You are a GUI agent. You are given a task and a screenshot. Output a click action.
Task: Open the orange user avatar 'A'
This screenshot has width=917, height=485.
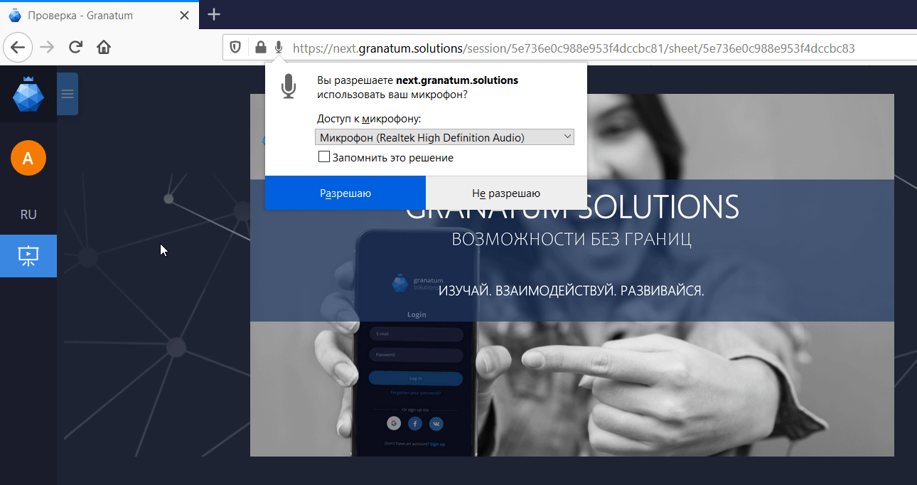pyautogui.click(x=28, y=158)
